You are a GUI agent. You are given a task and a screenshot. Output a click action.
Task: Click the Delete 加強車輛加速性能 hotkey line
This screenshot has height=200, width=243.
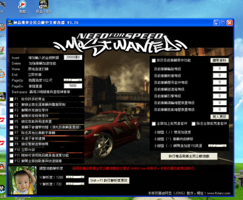click(x=34, y=63)
